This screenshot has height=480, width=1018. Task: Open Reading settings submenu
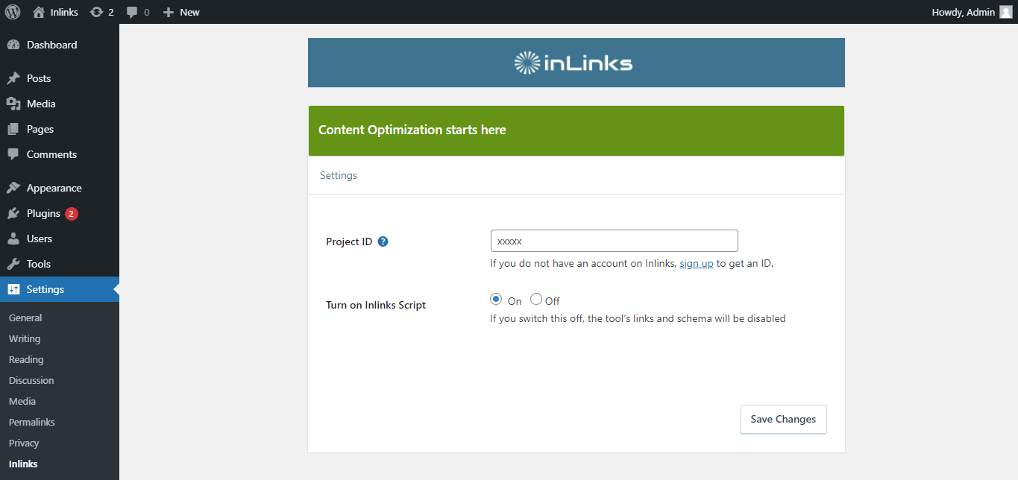[26, 359]
